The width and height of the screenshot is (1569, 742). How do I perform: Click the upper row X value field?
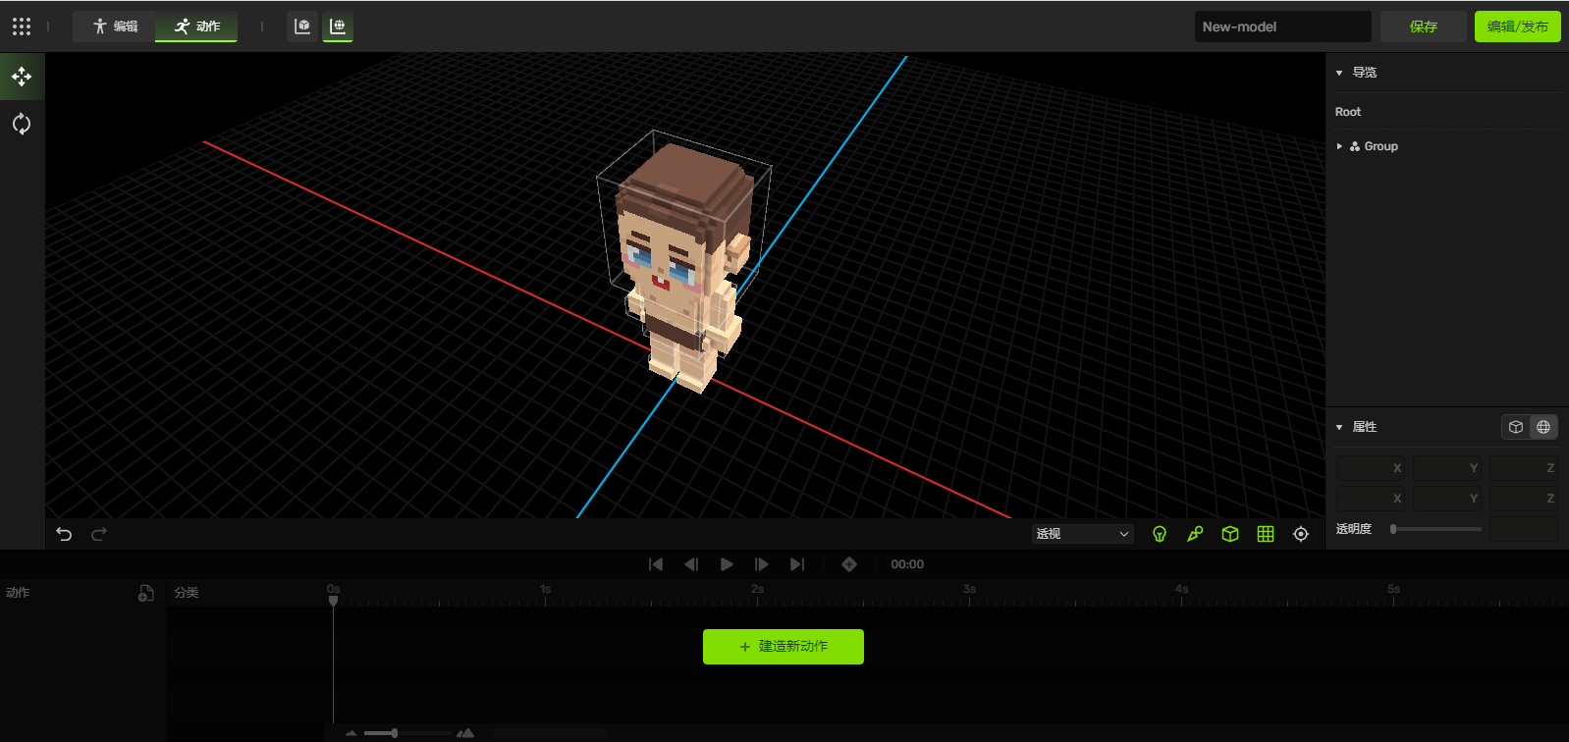coord(1371,468)
